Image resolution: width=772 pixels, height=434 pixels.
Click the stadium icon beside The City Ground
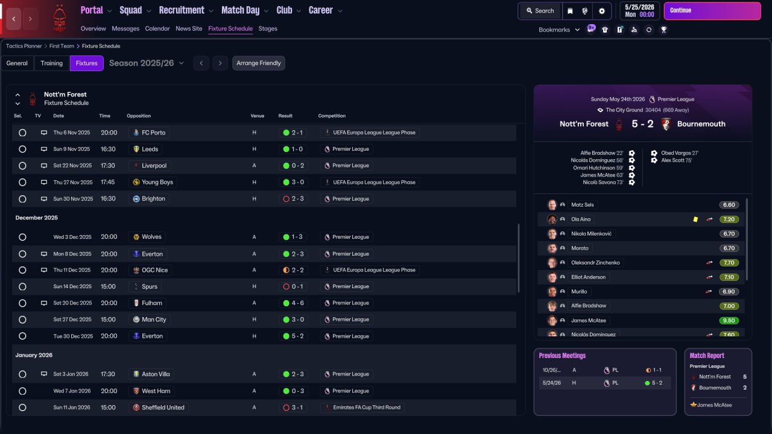600,110
